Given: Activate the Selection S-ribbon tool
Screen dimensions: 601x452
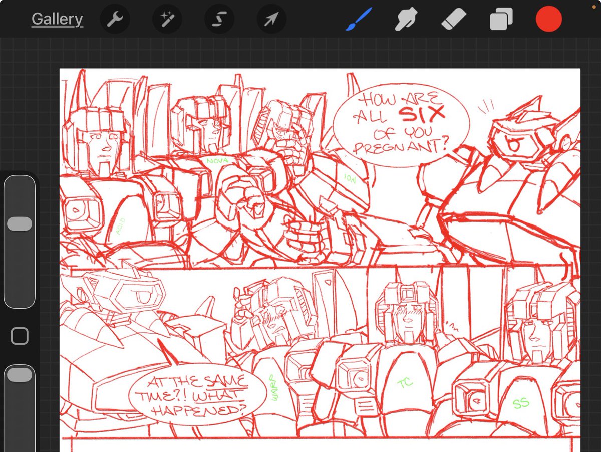Looking at the screenshot, I should [219, 19].
